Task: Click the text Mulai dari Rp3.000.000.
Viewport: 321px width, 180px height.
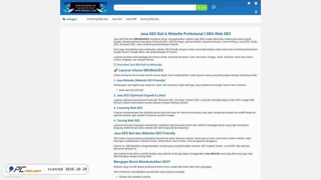Action: tap(131, 90)
